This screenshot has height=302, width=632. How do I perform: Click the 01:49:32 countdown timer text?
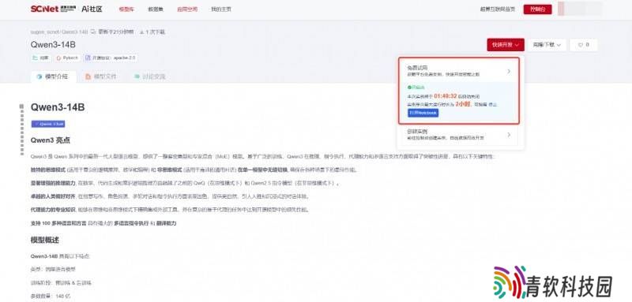point(446,96)
